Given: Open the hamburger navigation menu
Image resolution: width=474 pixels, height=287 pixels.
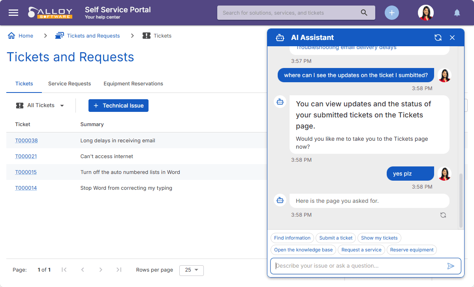Looking at the screenshot, I should coord(13,13).
